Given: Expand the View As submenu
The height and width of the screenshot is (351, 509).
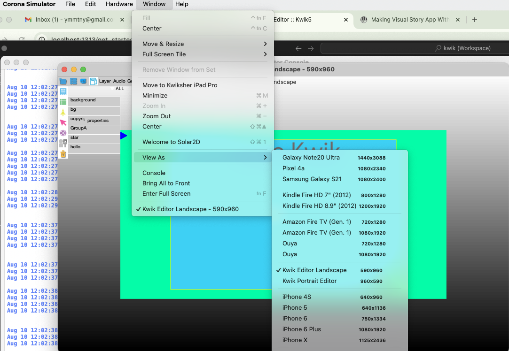Looking at the screenshot, I should (203, 158).
